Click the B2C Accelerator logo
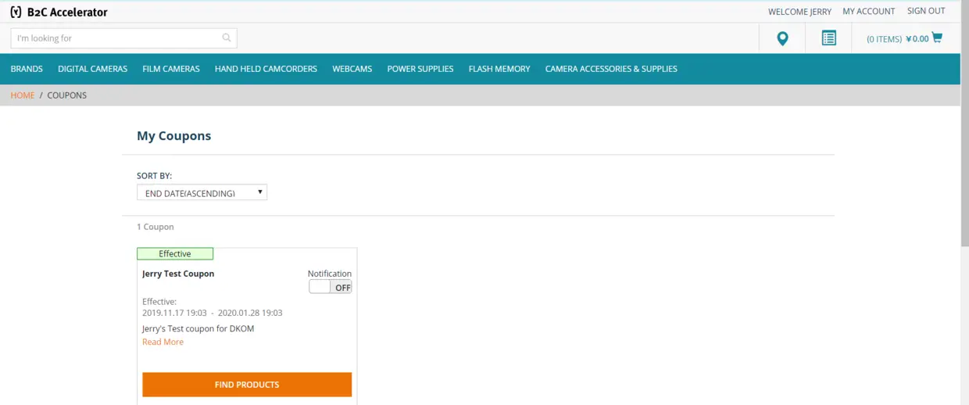 (x=59, y=12)
